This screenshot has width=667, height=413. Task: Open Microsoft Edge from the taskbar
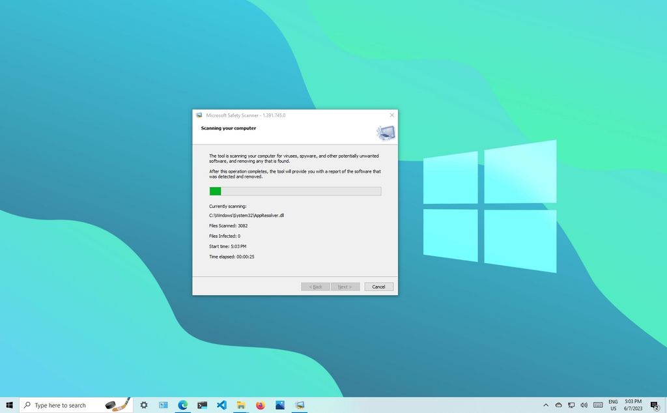183,405
